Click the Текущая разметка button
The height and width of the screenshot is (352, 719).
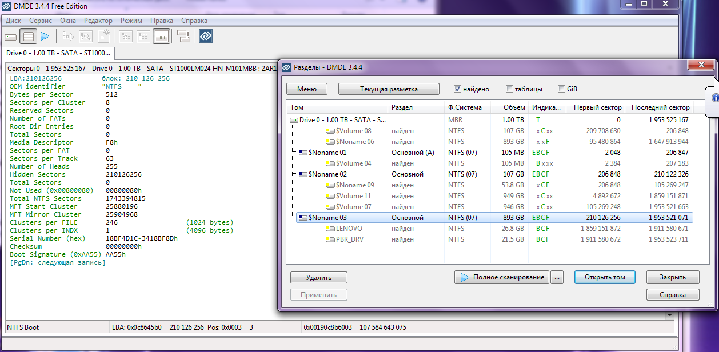tap(389, 89)
